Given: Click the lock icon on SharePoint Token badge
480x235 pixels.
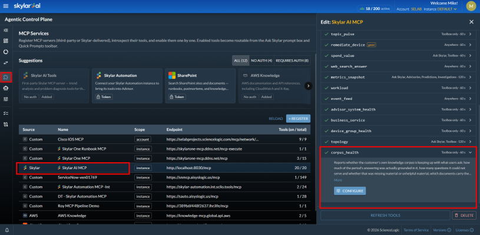Looking at the screenshot, I should 171,97.
